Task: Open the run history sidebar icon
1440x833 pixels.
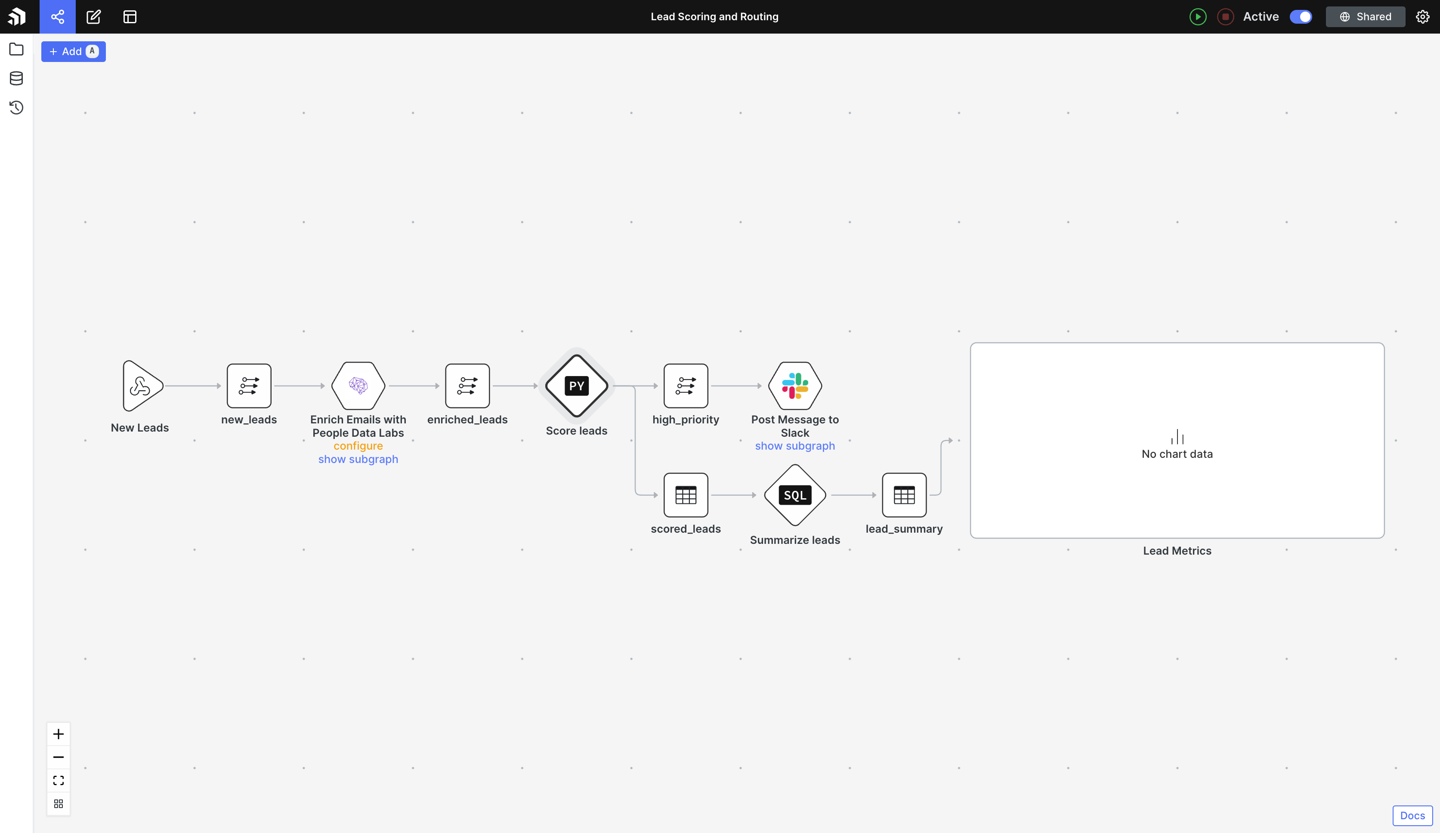Action: coord(17,108)
